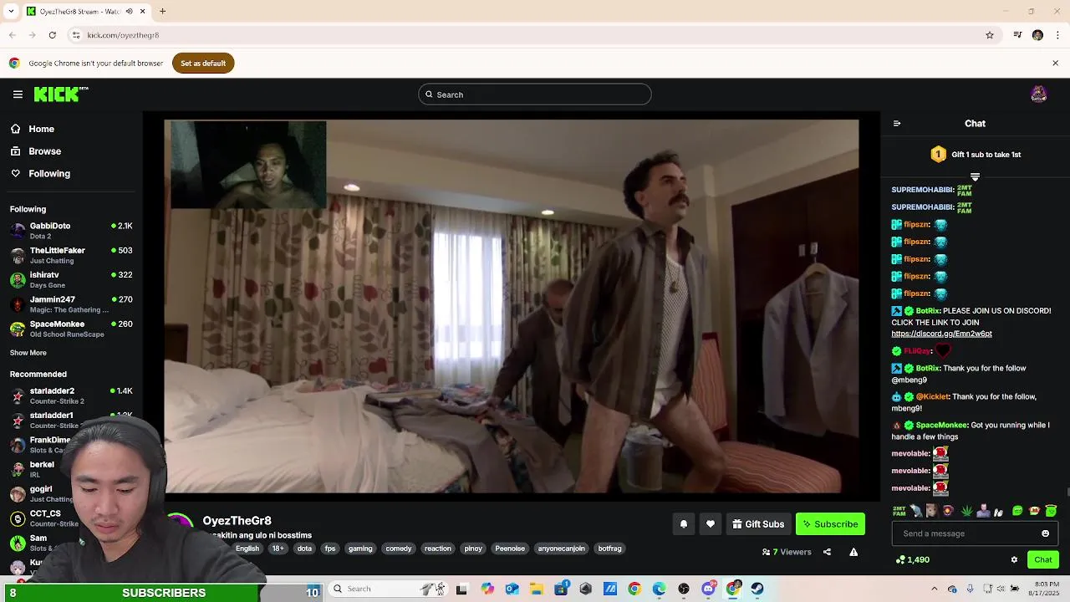This screenshot has height=602, width=1070.
Task: Click mevolable username in chat
Action: 910,453
